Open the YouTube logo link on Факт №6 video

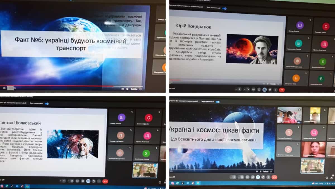pyautogui.click(x=134, y=89)
